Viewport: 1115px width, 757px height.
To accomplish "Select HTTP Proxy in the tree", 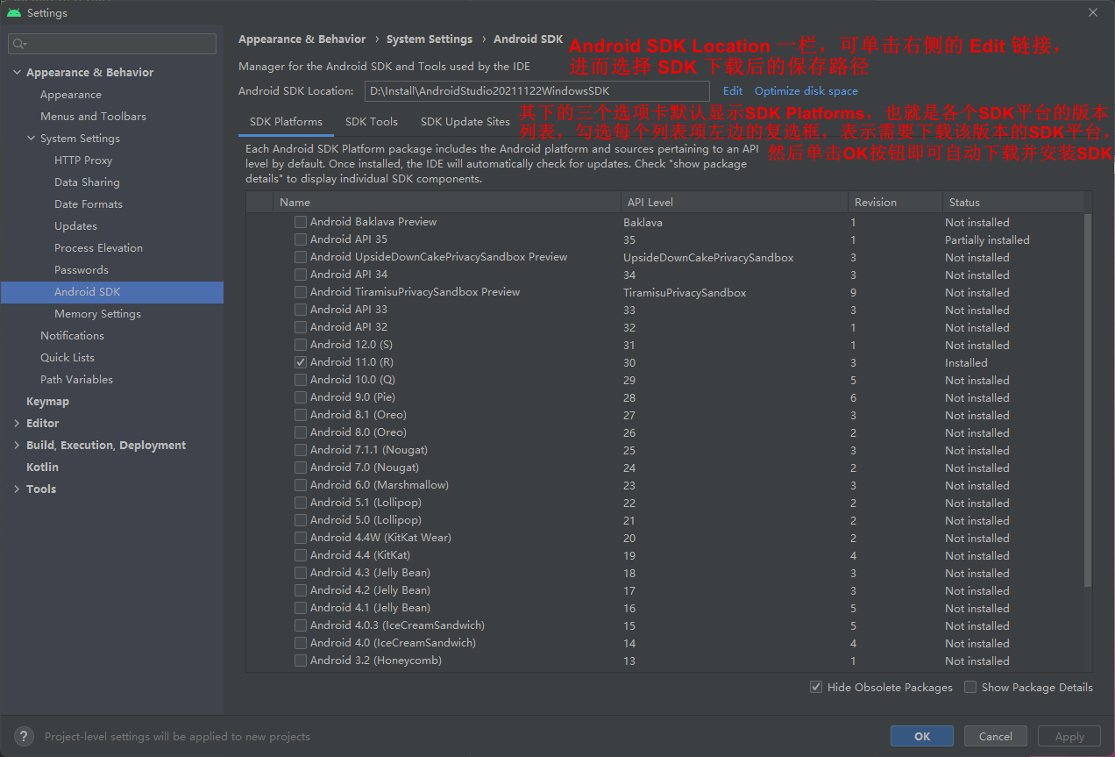I will point(83,161).
